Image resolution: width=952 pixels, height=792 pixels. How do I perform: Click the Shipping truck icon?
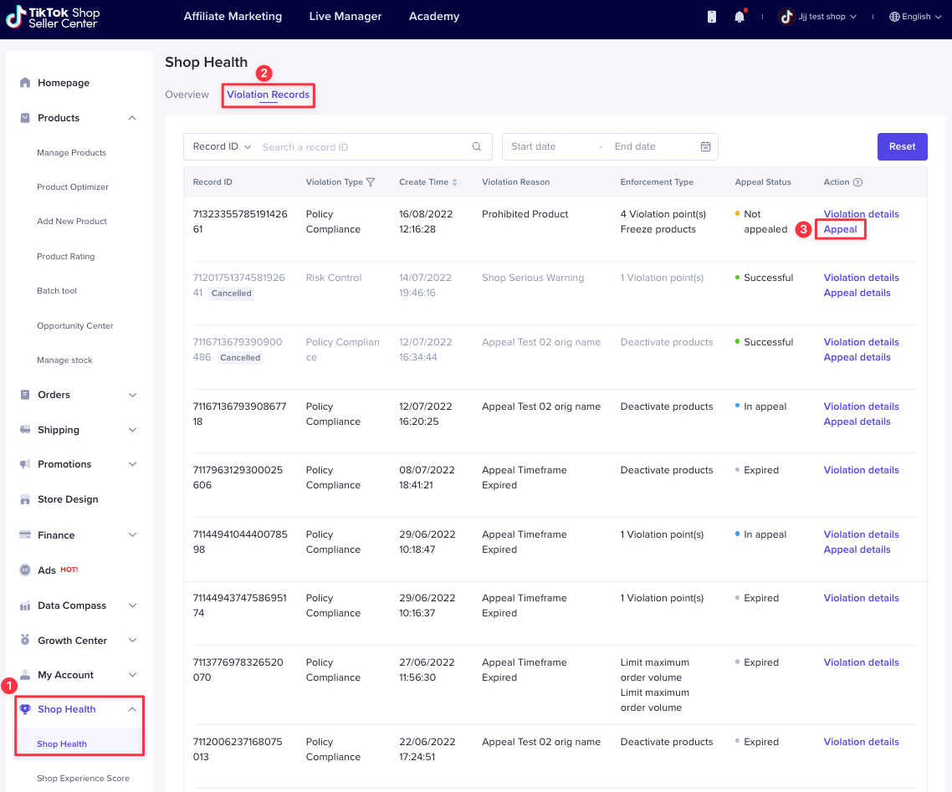[x=25, y=429]
